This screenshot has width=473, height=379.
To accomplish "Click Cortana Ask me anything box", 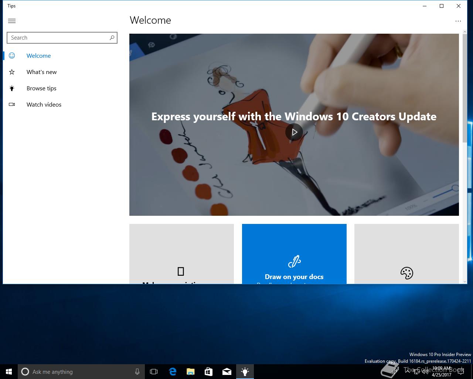I will [x=81, y=372].
